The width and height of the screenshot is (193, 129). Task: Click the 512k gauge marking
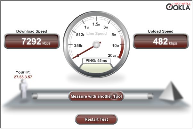80,35
